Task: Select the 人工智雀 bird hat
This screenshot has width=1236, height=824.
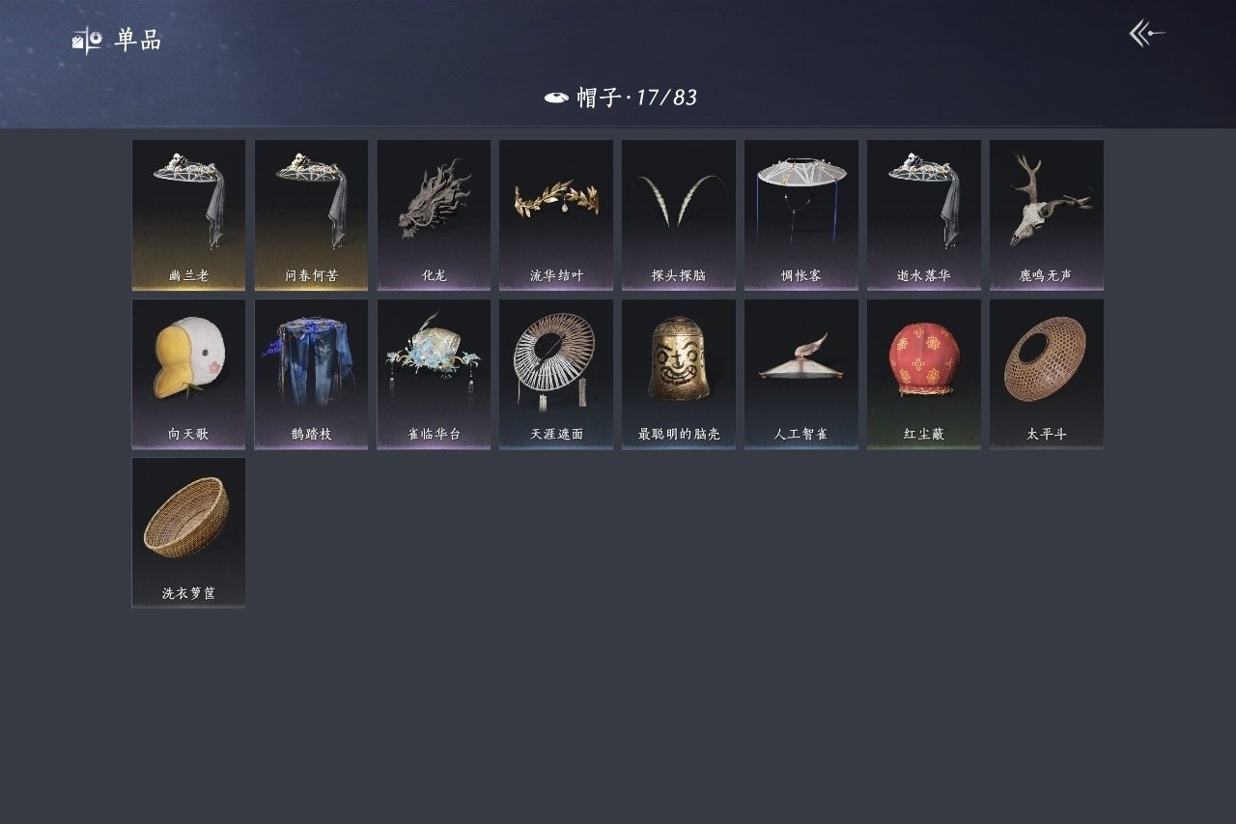Action: coord(801,374)
